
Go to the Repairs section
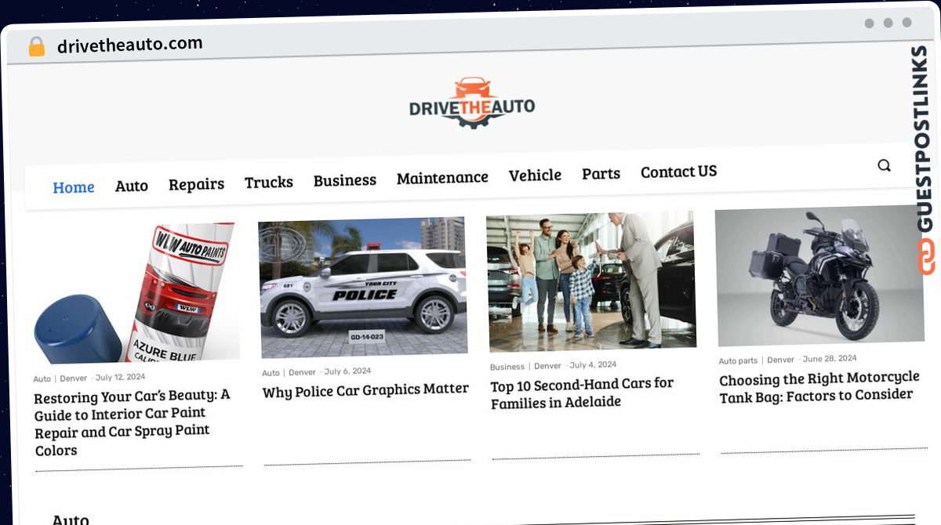196,184
